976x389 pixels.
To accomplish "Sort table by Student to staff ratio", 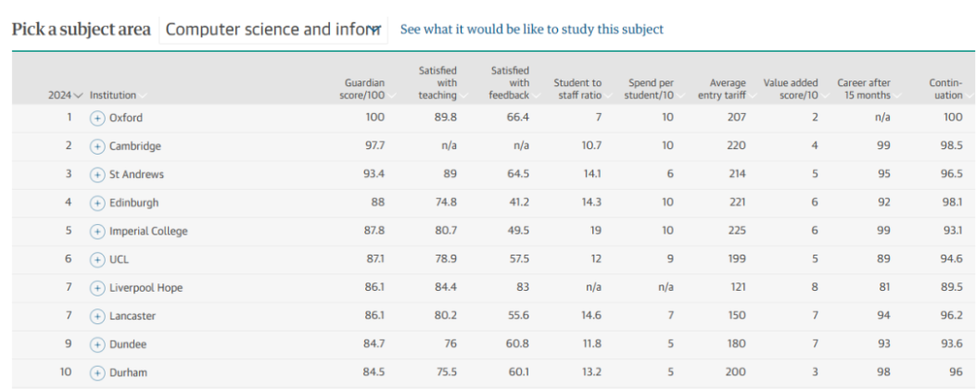I will pos(577,89).
